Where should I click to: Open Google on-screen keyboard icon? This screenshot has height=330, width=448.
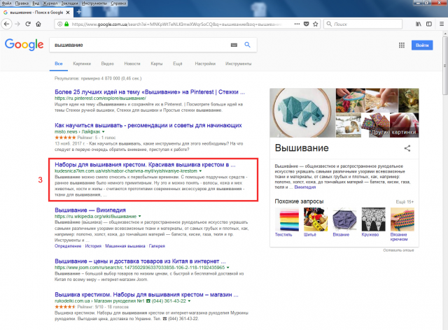[234, 45]
